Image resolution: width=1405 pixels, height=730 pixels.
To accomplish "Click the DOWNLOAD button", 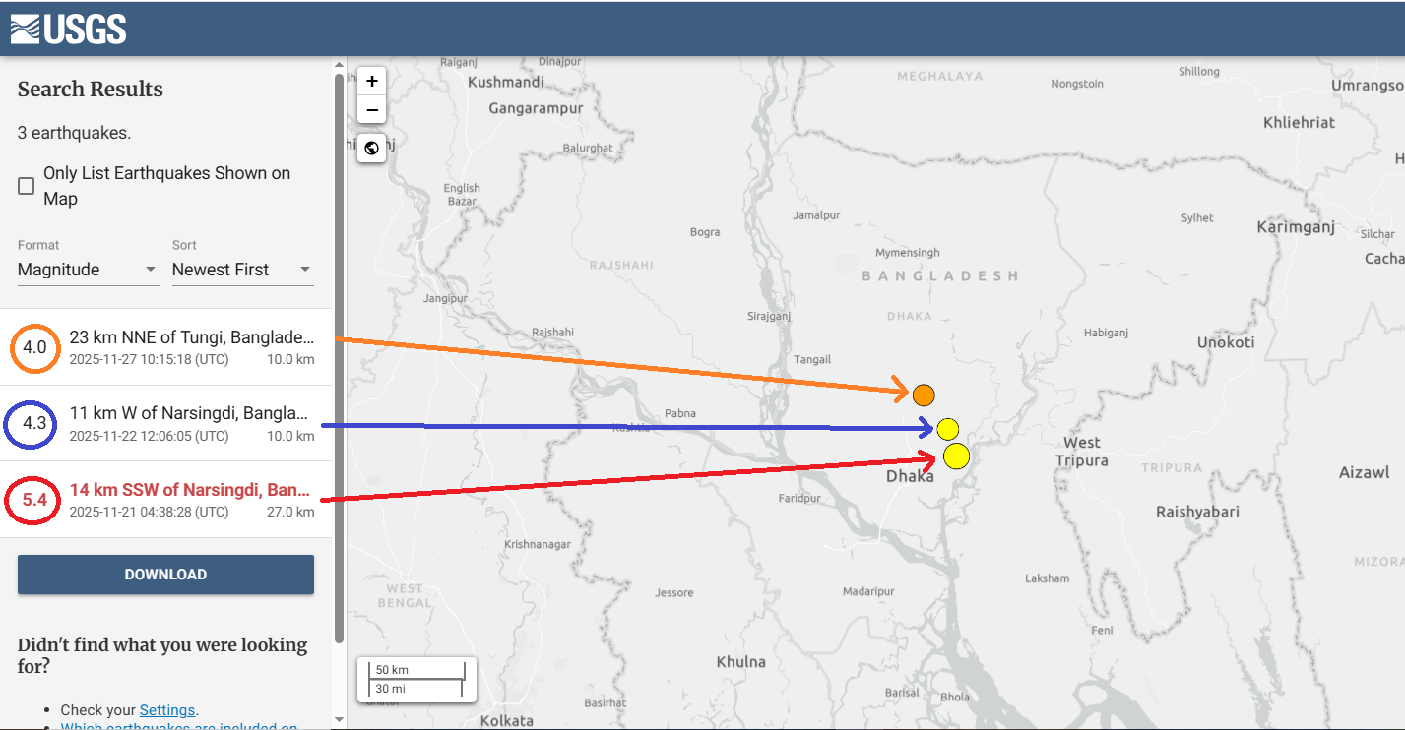I will point(165,575).
